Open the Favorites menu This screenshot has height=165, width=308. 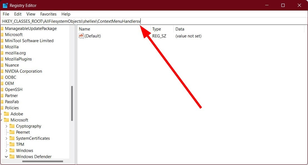coord(48,14)
